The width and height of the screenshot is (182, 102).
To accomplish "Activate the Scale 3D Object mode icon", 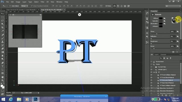I will coord(128,6).
